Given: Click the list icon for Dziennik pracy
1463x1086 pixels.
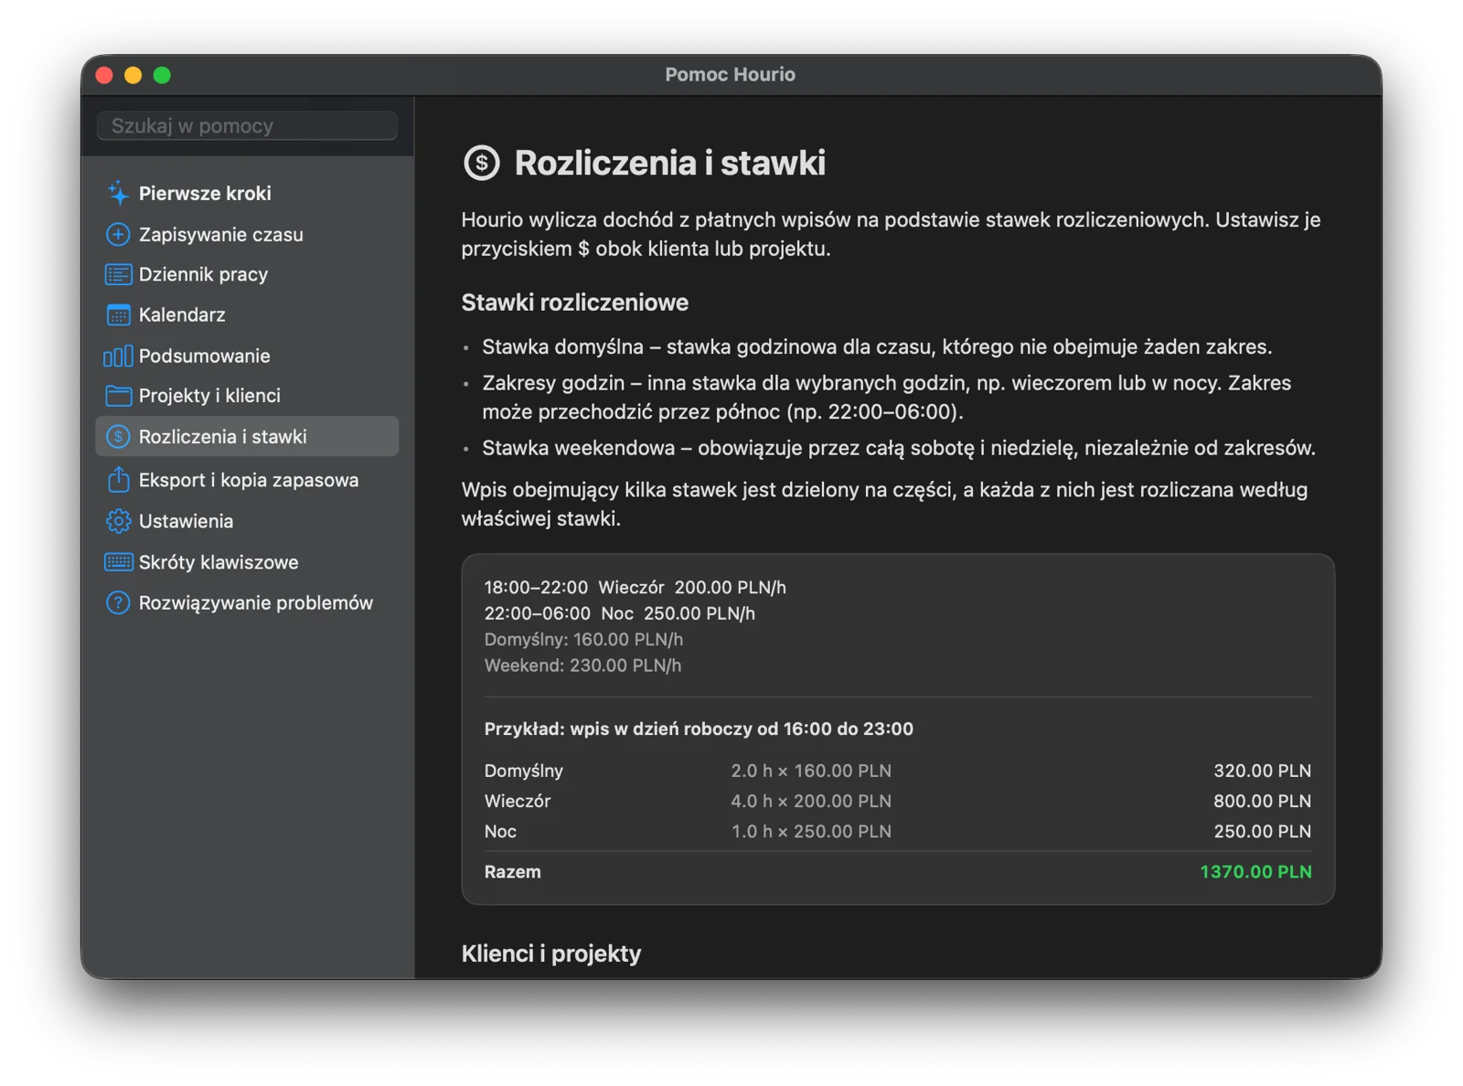Looking at the screenshot, I should coord(118,274).
